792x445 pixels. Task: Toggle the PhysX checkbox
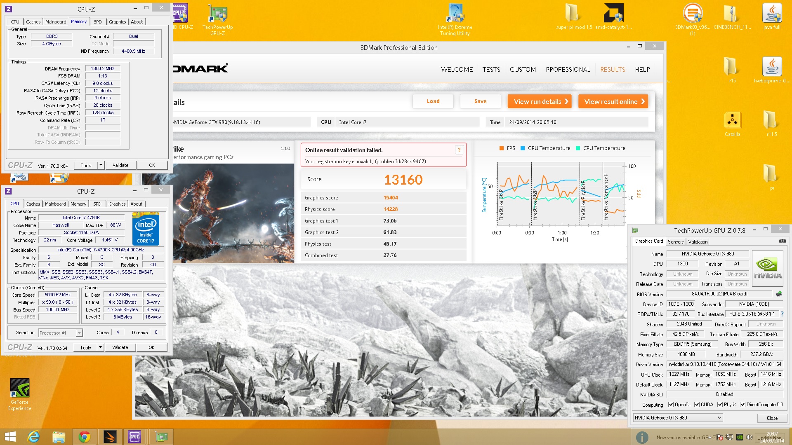coord(720,405)
